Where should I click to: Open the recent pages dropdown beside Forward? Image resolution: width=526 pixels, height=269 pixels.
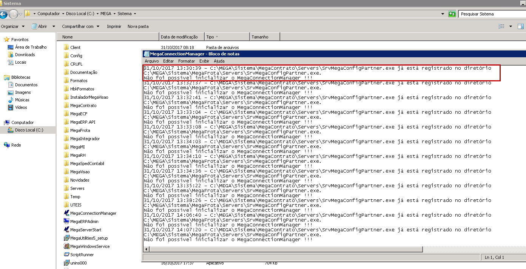pyautogui.click(x=21, y=14)
